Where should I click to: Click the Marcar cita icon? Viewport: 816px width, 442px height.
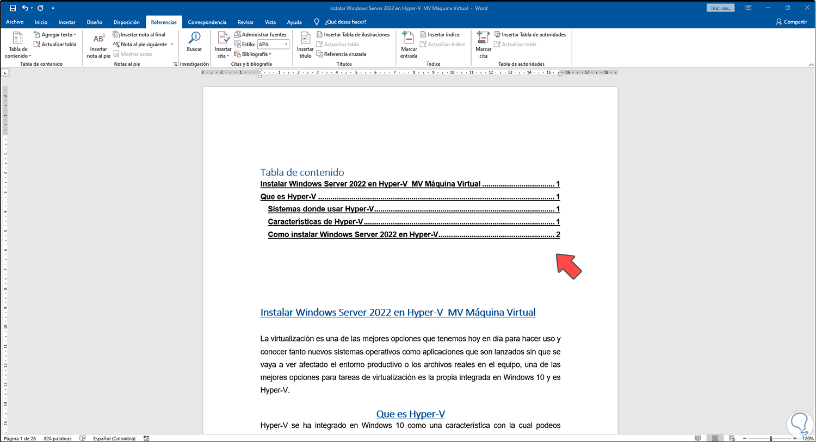pos(483,38)
